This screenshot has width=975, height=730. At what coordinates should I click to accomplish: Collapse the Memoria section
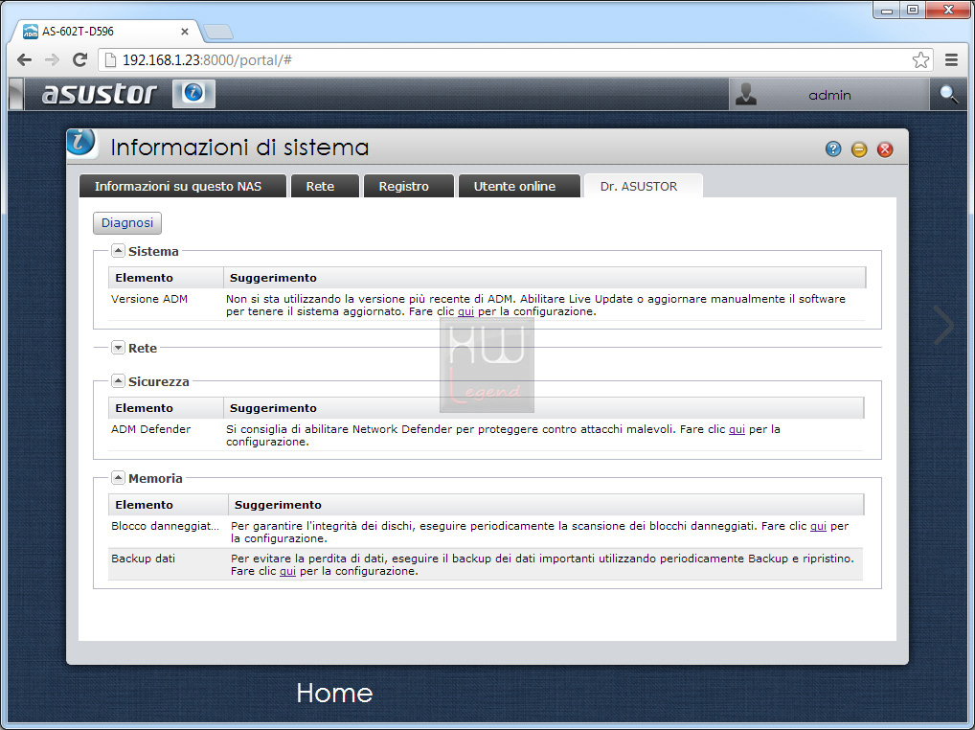coord(118,477)
